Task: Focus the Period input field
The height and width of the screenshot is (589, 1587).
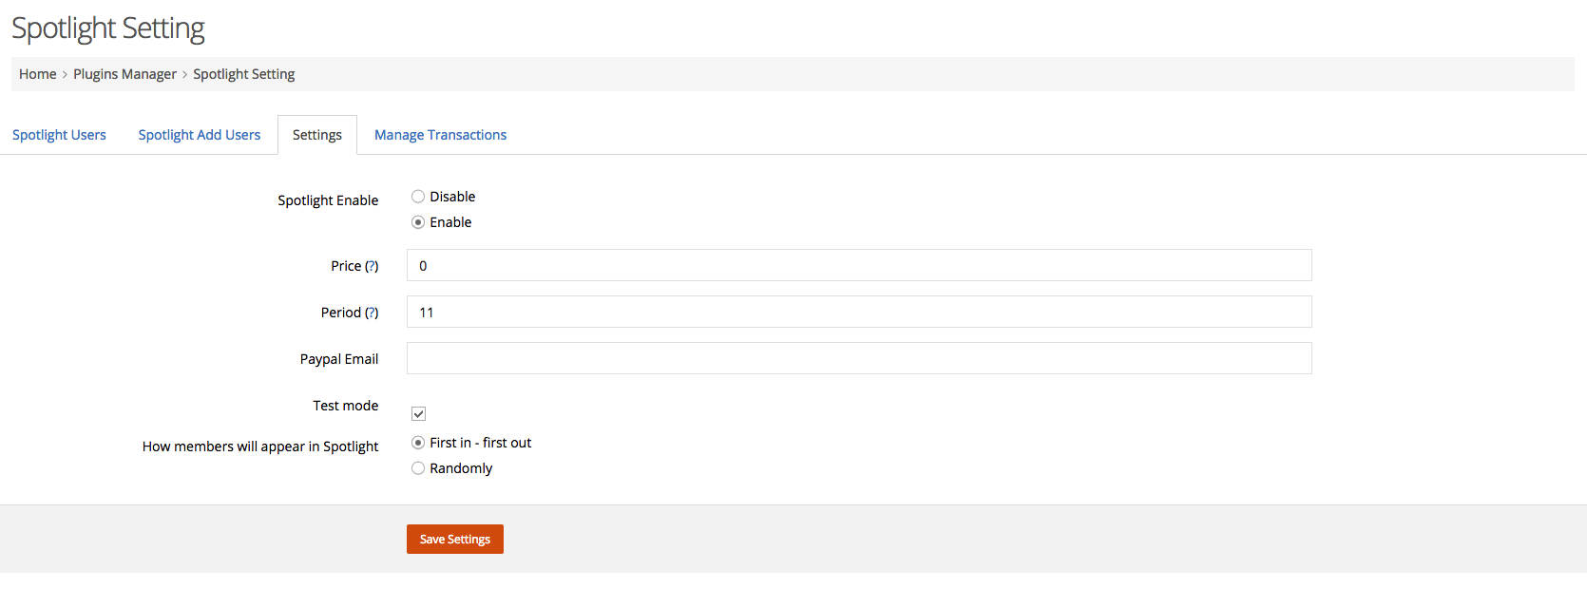Action: 859,312
